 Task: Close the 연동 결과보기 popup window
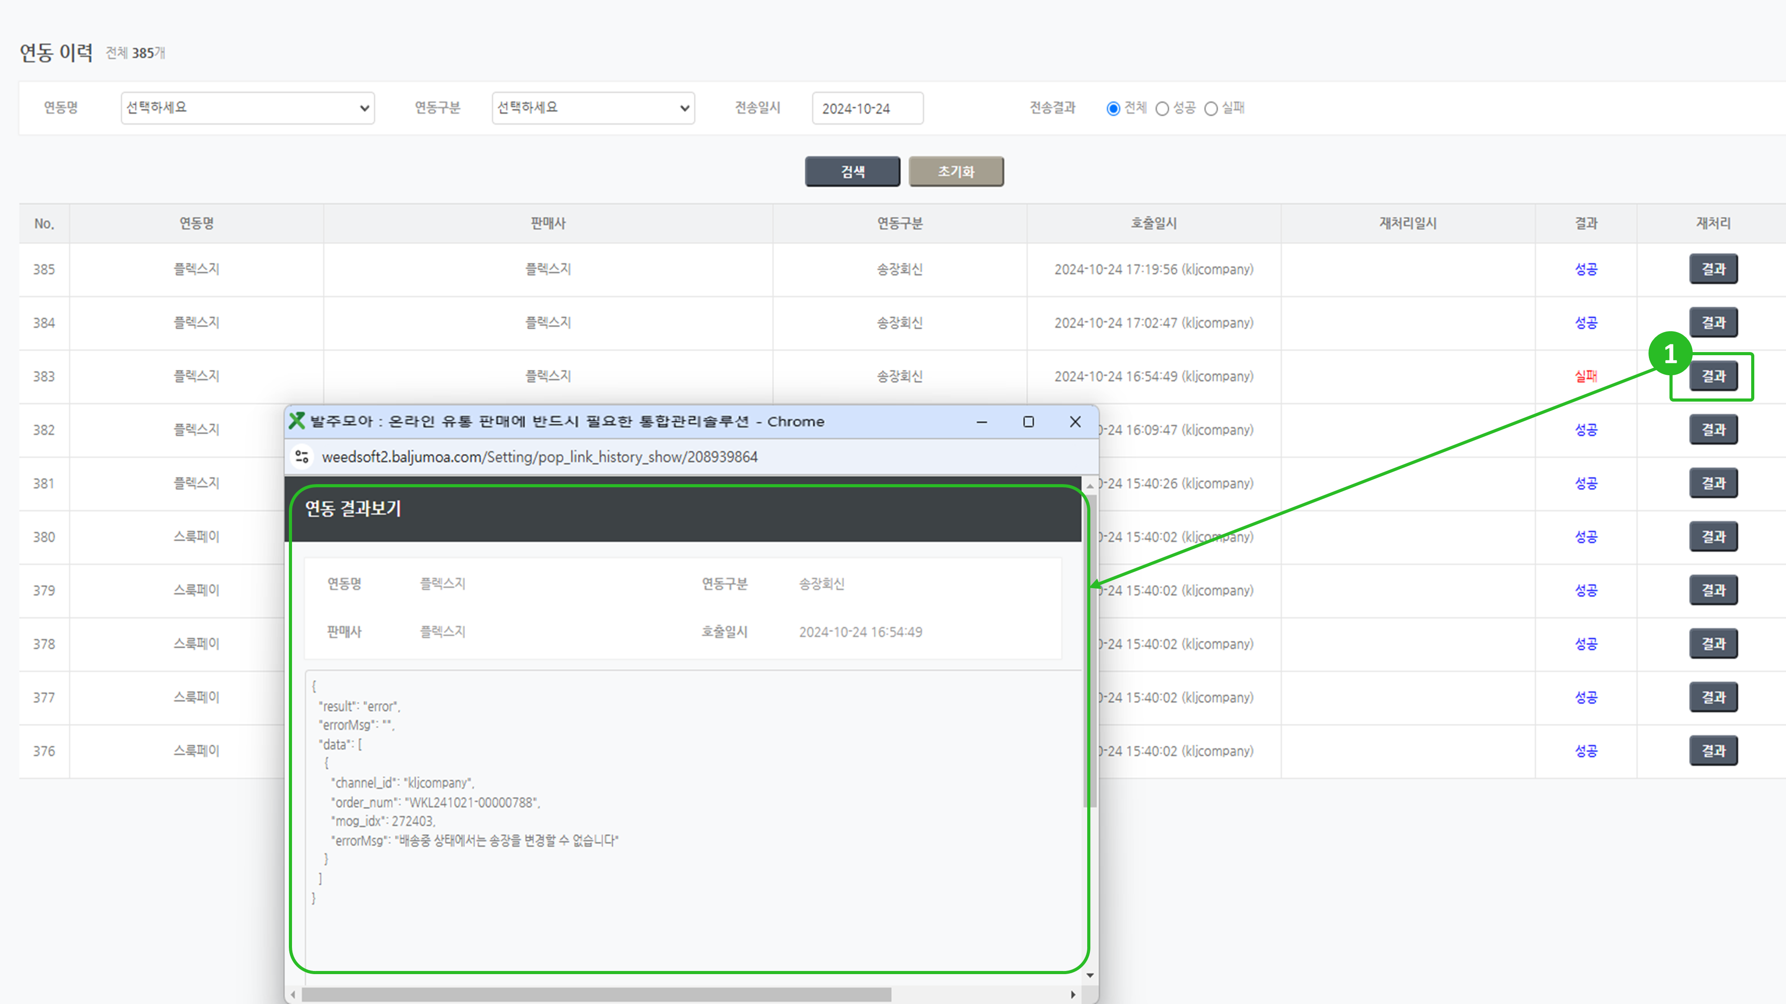tap(1075, 422)
